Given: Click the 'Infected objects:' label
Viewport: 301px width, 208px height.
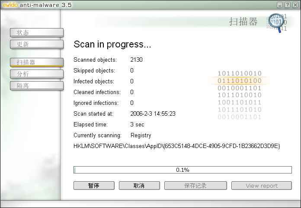Looking at the screenshot, I should pos(94,82).
